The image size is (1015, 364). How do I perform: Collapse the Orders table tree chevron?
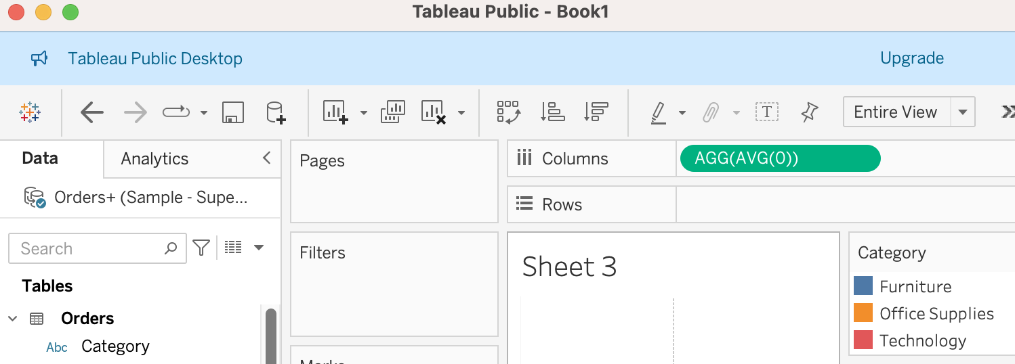tap(13, 319)
